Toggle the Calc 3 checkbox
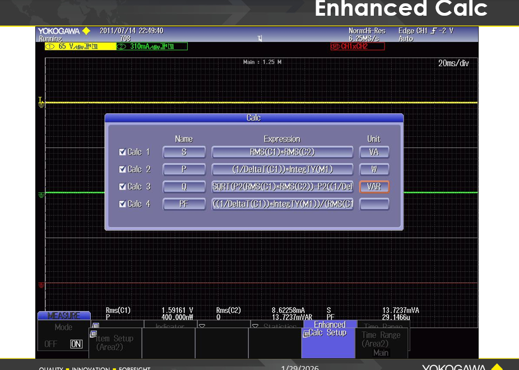Viewport: 519px width, 370px height. (123, 187)
